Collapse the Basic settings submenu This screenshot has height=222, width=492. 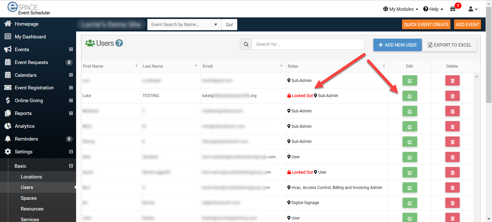click(x=71, y=166)
